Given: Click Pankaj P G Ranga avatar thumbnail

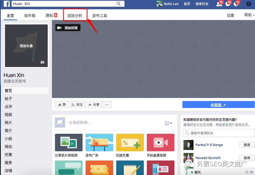Looking at the screenshot, I should pos(188,145).
